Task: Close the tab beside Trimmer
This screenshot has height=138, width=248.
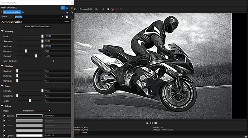Action: click(77, 133)
